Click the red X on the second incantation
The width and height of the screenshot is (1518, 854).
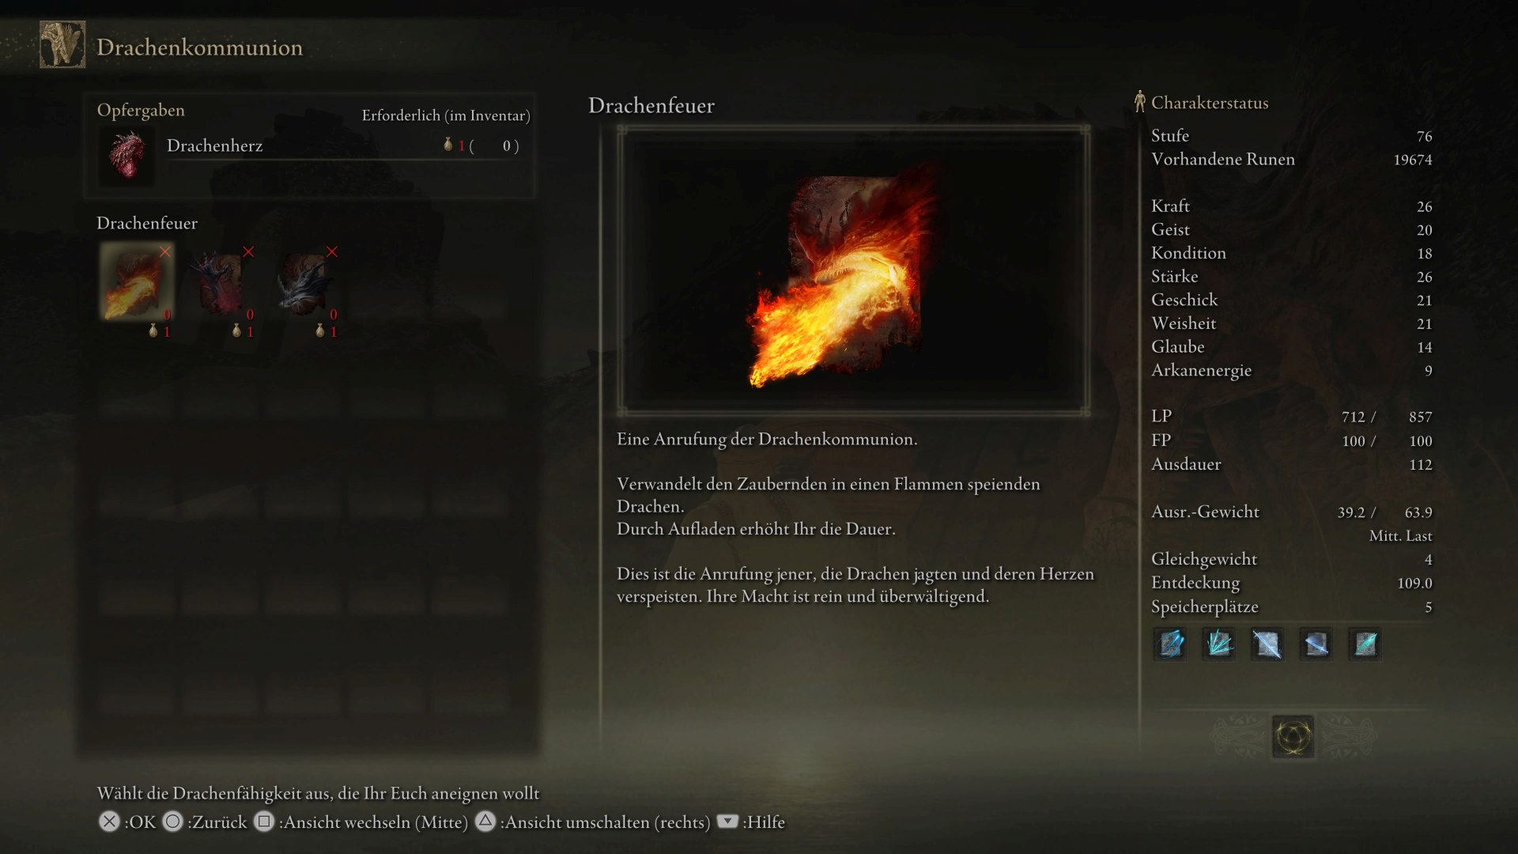pyautogui.click(x=248, y=251)
